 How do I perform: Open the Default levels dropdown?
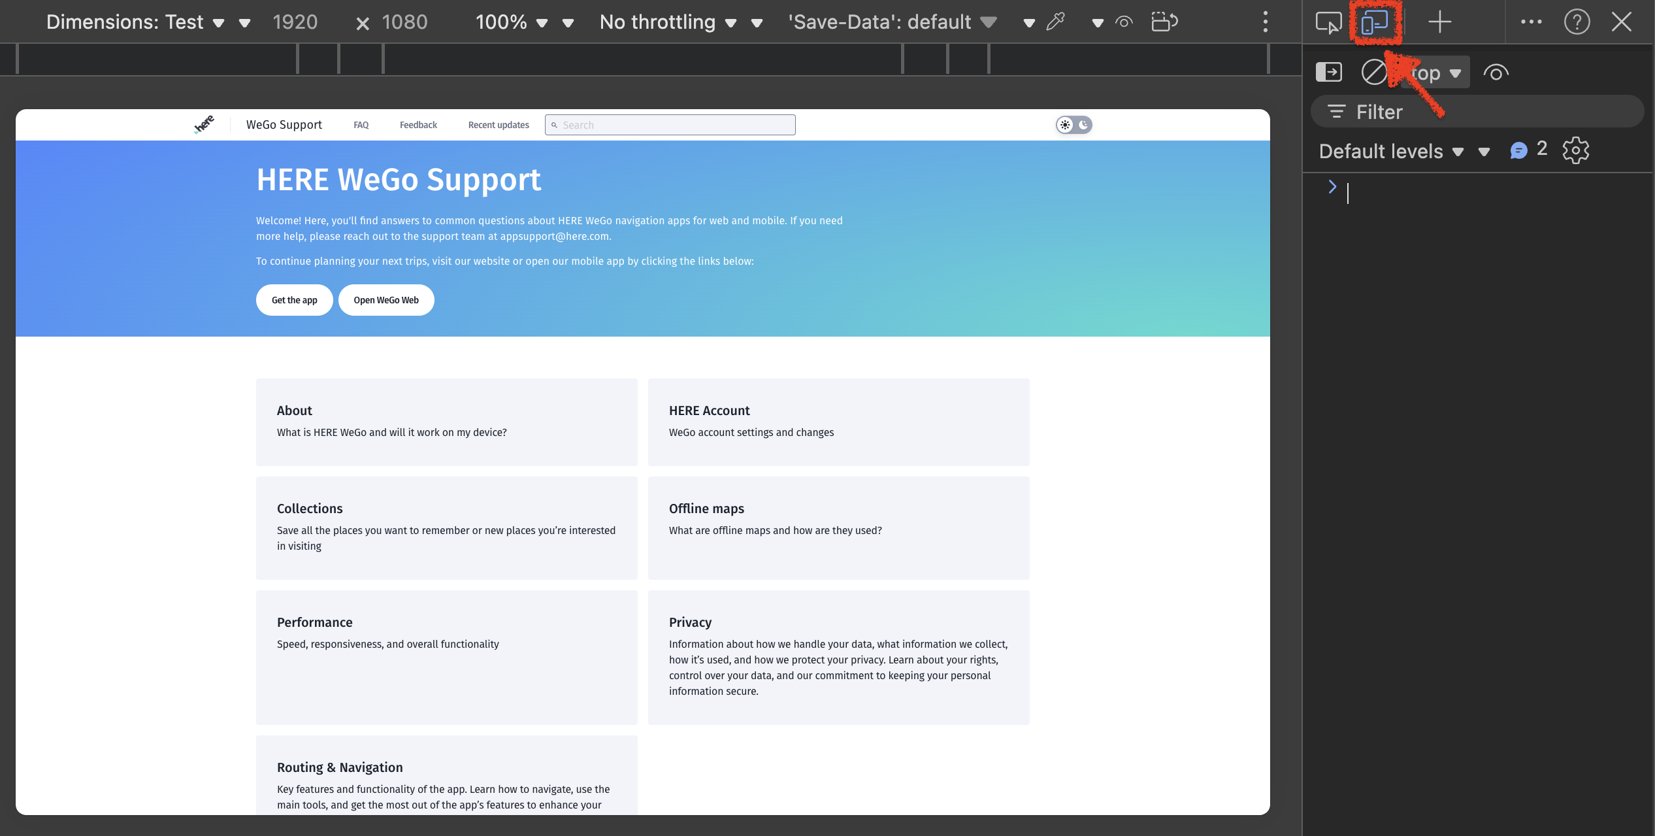(1392, 152)
